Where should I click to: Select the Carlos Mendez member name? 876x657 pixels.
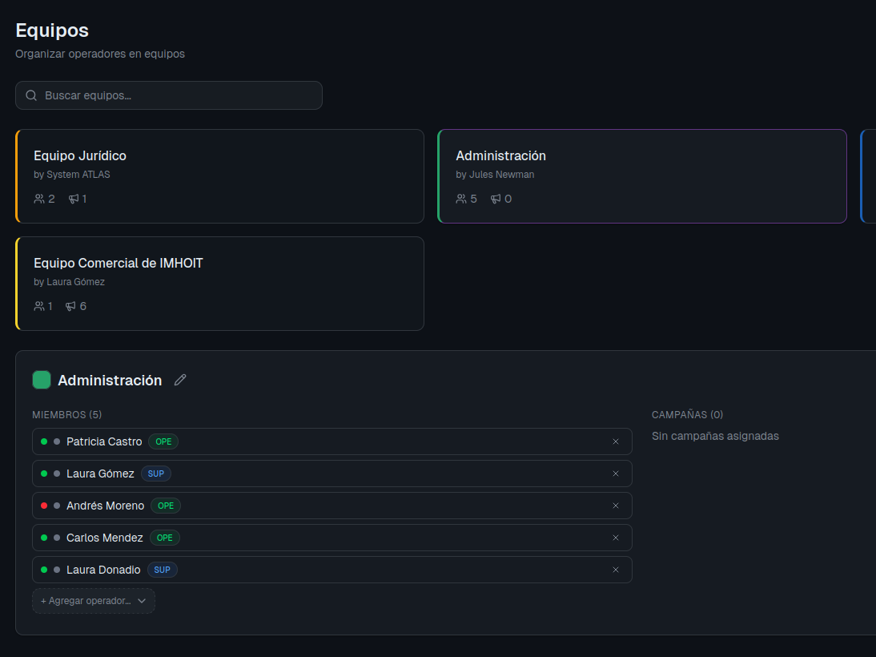click(x=104, y=538)
